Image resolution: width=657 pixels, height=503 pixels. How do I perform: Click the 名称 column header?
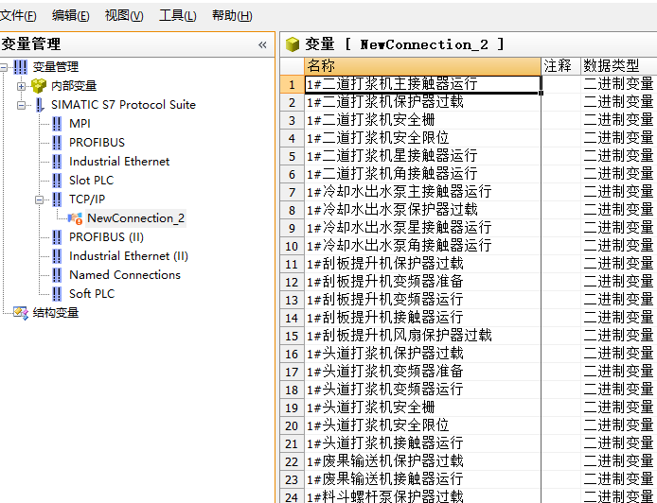click(421, 65)
